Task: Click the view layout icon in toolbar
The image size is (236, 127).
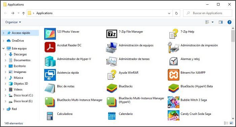Action: click(207, 22)
